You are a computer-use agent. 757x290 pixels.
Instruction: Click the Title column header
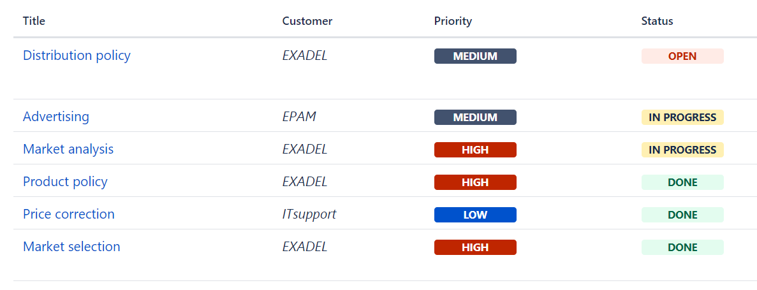pyautogui.click(x=34, y=21)
